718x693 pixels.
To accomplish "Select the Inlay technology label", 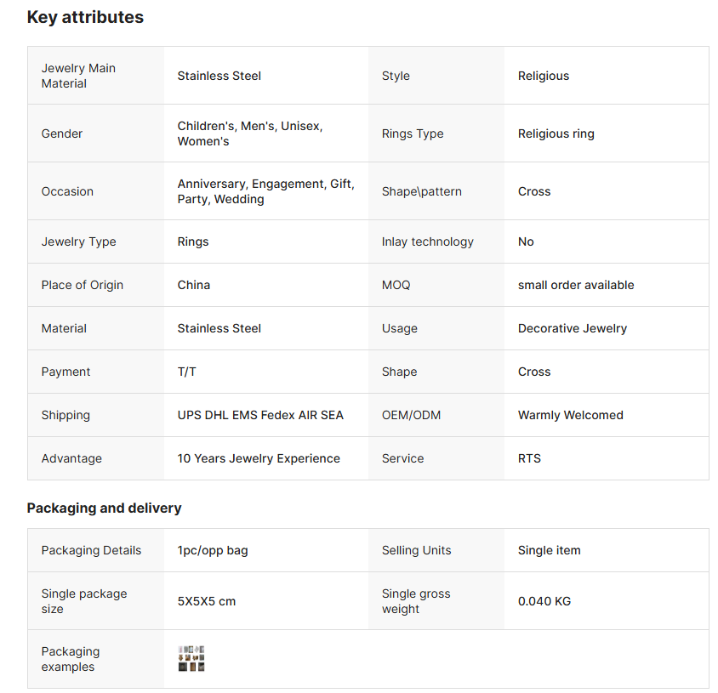I will click(x=428, y=241).
